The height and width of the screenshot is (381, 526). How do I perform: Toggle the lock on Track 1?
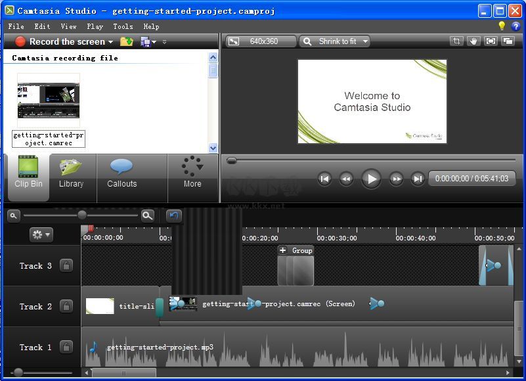pos(66,347)
